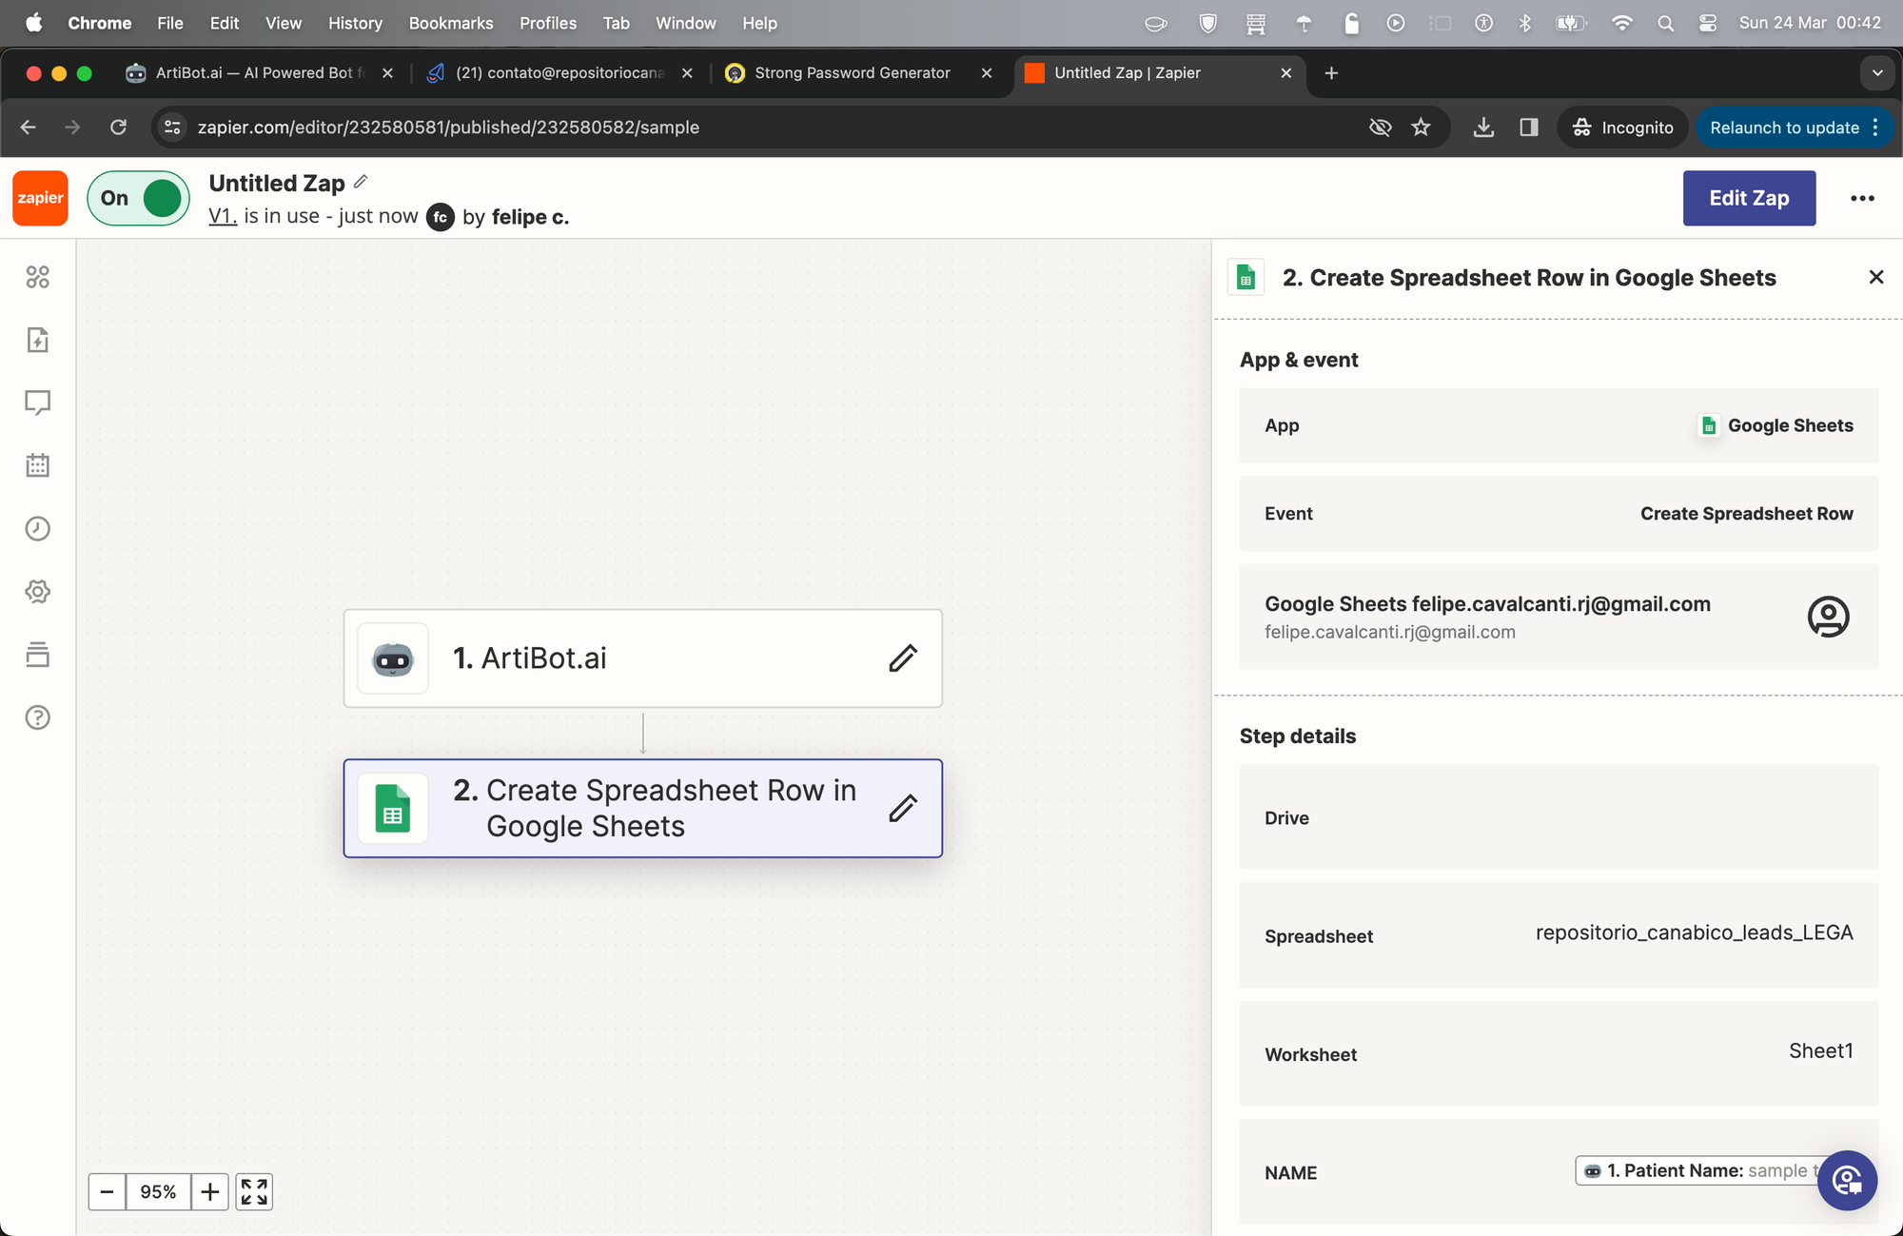Click the browser back arrow

pos(29,128)
